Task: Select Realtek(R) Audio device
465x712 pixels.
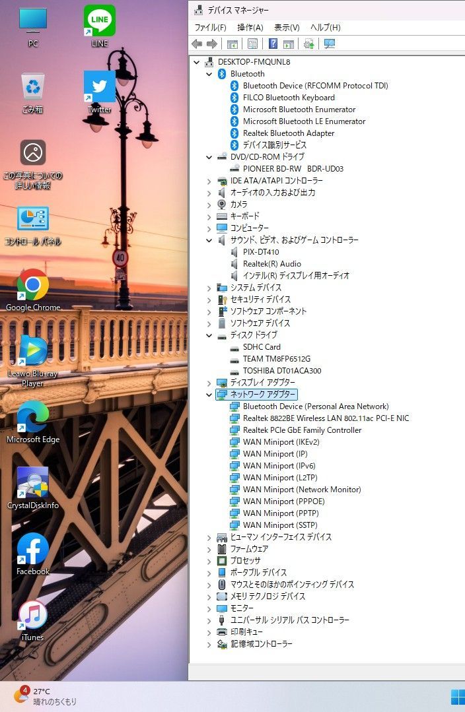Action: click(x=272, y=264)
